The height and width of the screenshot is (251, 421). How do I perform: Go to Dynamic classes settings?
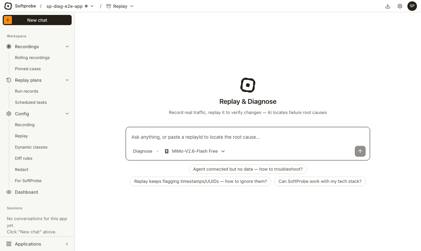click(x=31, y=147)
